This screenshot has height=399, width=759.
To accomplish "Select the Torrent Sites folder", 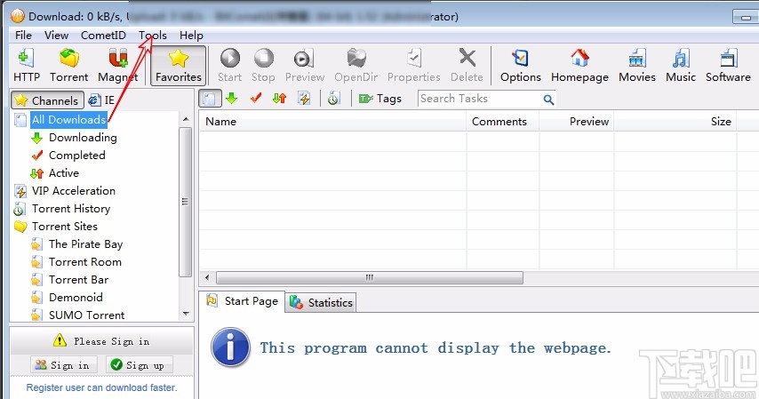I will 64,227.
